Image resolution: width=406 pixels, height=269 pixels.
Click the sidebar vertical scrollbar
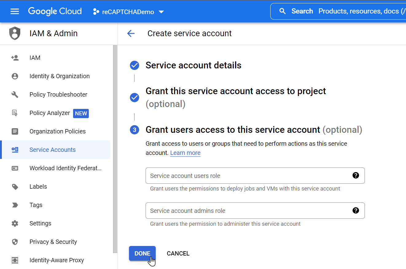point(115,149)
